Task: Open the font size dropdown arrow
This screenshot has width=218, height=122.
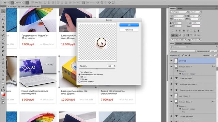Action: 184,16
